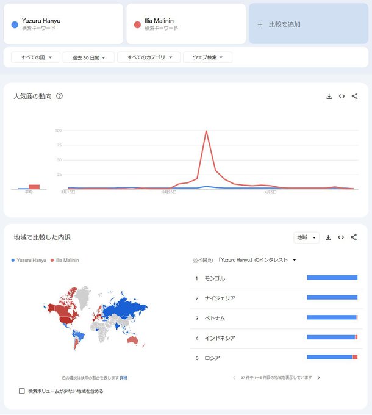Download the 地域で比較した内訳 data
The width and height of the screenshot is (372, 415).
pos(328,237)
